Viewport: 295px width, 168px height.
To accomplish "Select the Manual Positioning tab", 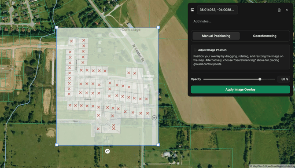I will pos(216,36).
